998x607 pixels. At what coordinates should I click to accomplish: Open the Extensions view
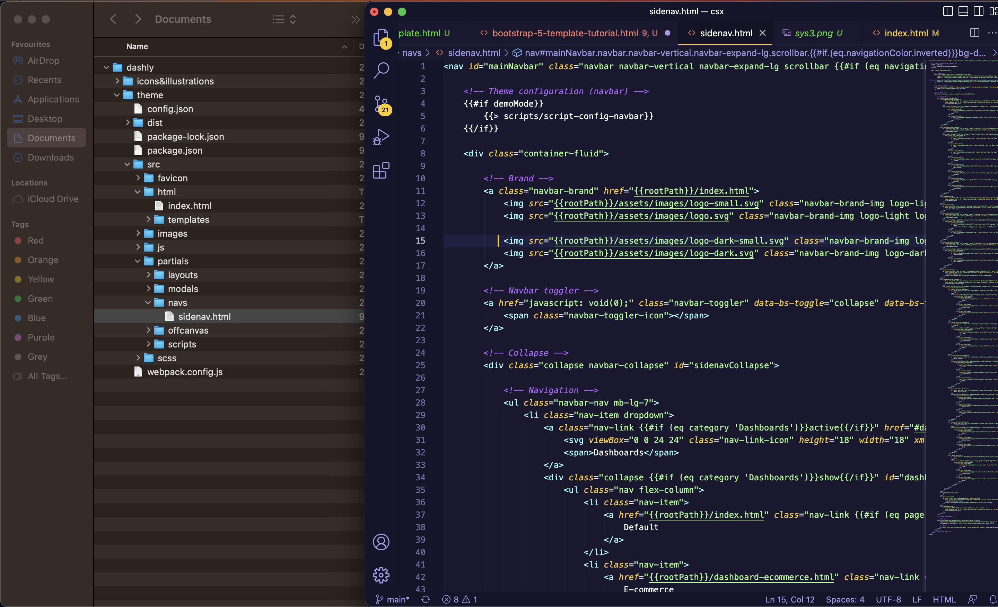coord(381,170)
